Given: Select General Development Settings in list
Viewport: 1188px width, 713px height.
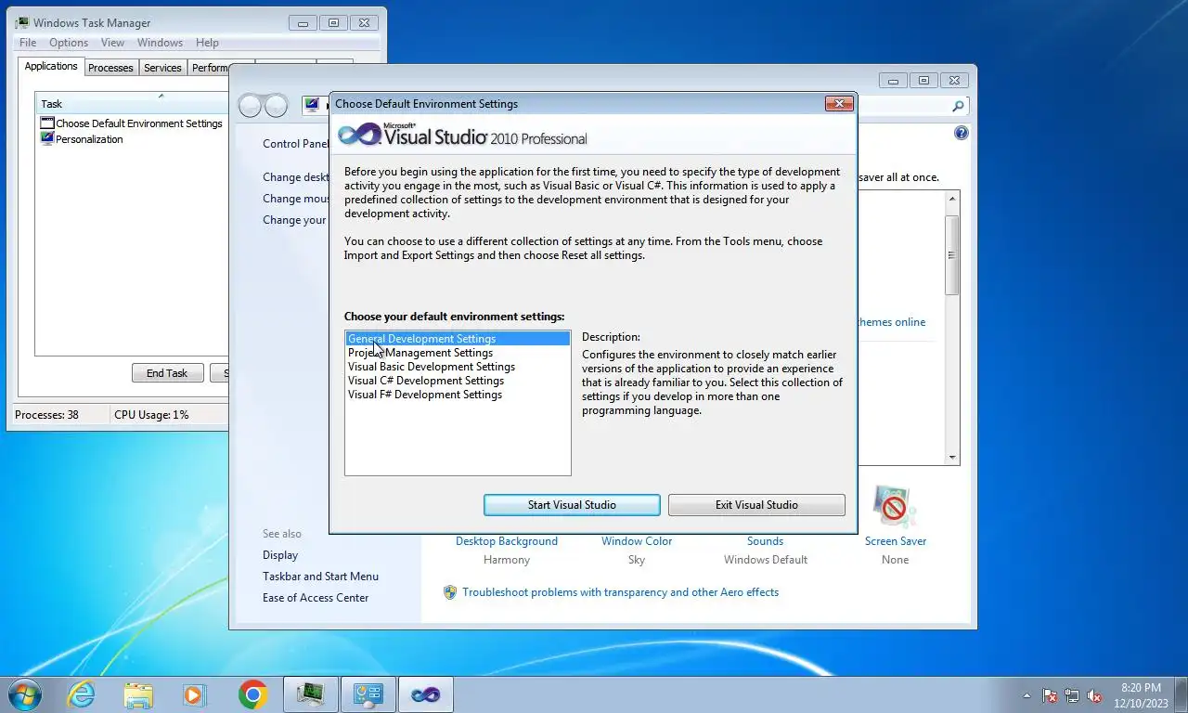Looking at the screenshot, I should click(x=458, y=339).
